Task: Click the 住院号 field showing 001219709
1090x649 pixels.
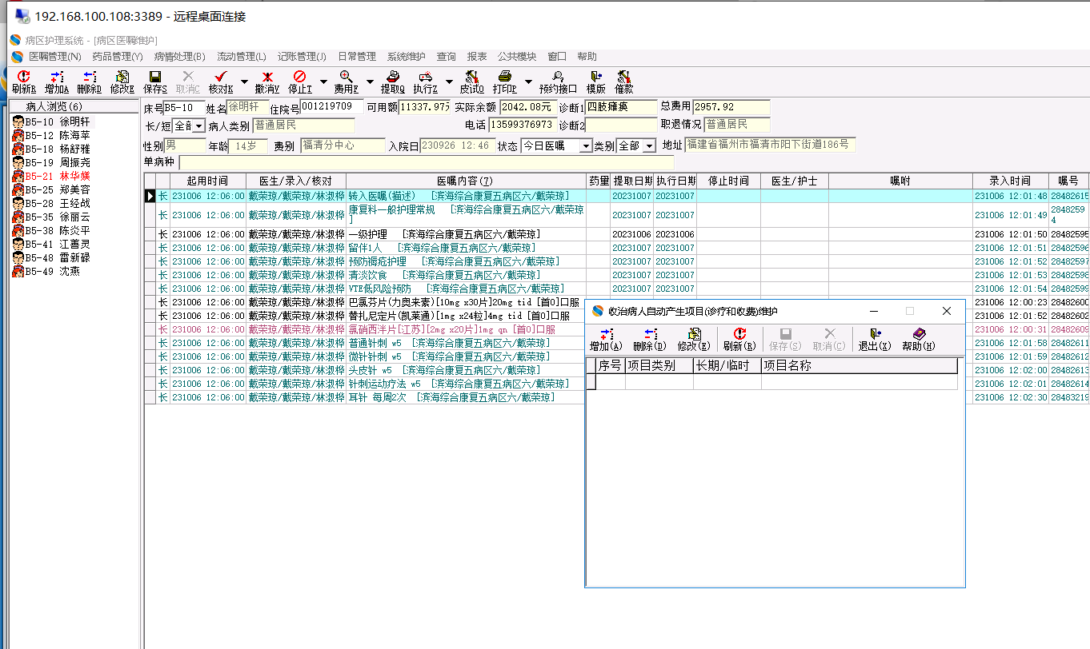Action: coord(331,107)
